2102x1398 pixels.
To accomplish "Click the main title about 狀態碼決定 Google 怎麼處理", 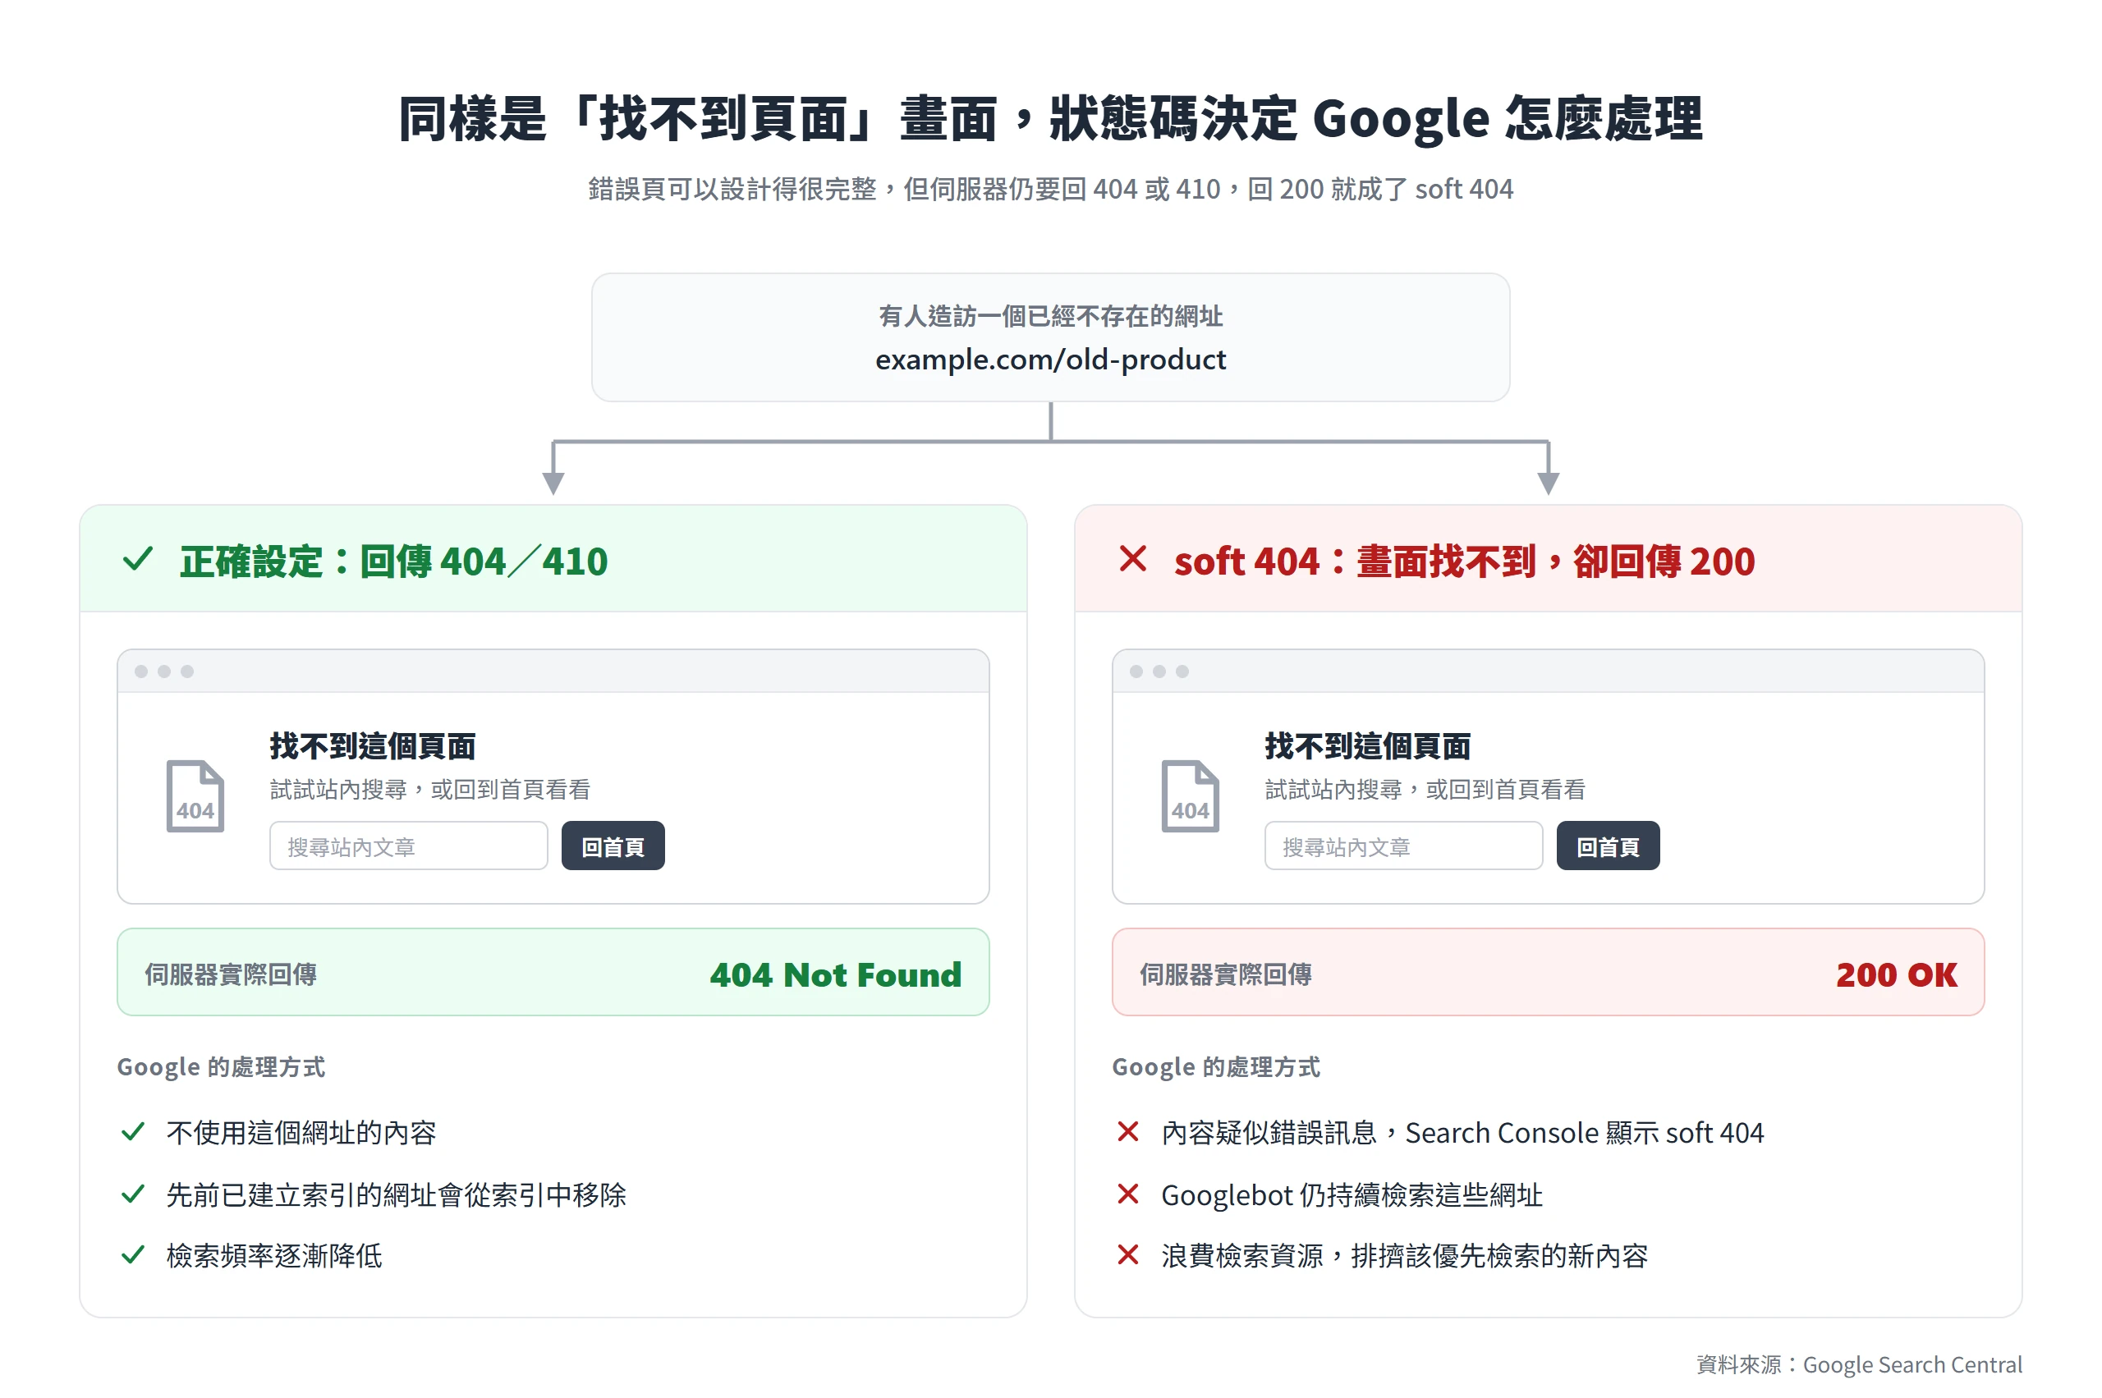I will coord(1050,118).
